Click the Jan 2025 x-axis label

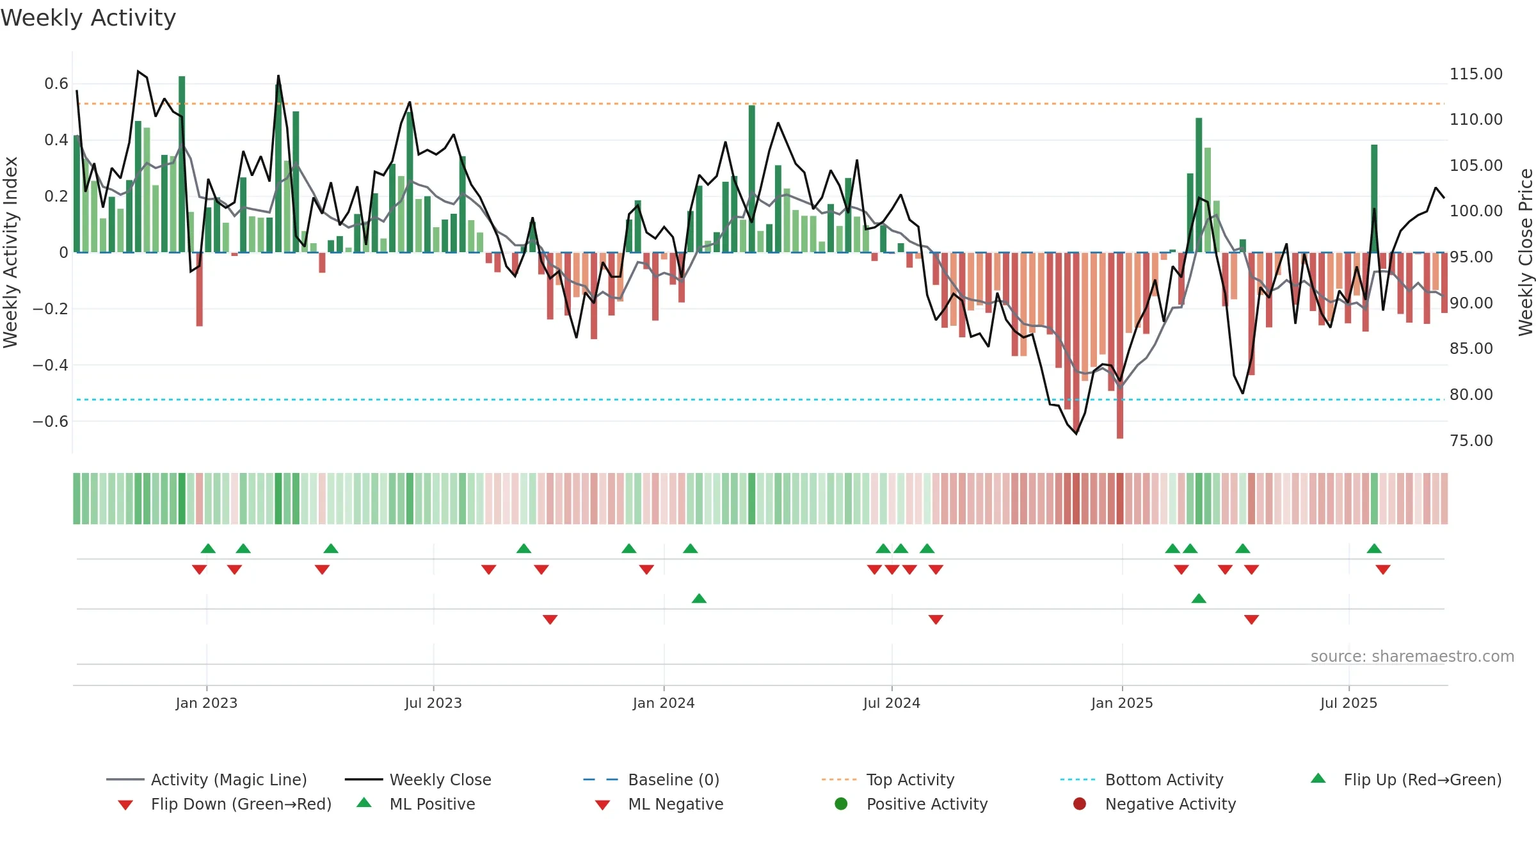(1122, 703)
